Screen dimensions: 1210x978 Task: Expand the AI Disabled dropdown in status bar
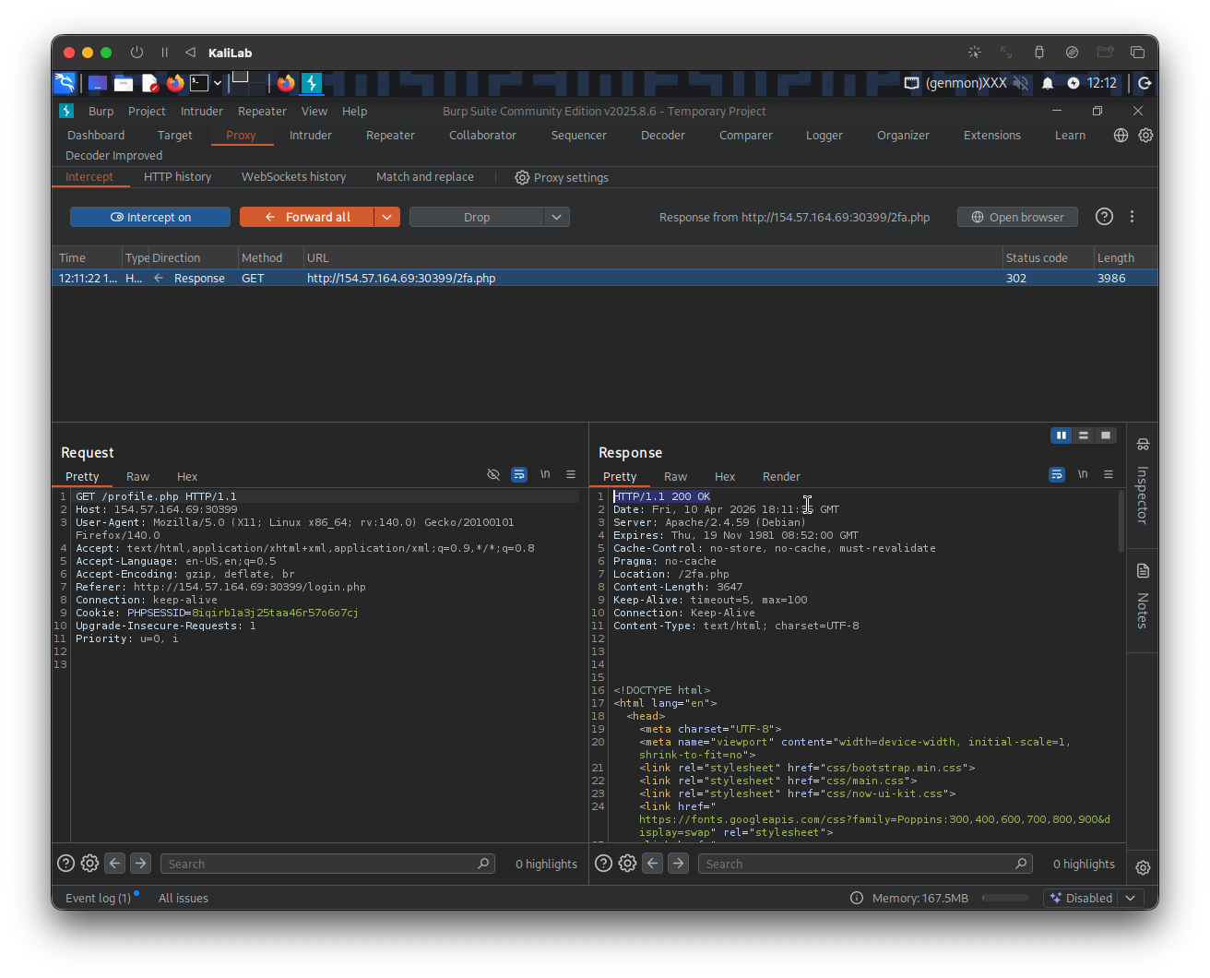click(1131, 898)
